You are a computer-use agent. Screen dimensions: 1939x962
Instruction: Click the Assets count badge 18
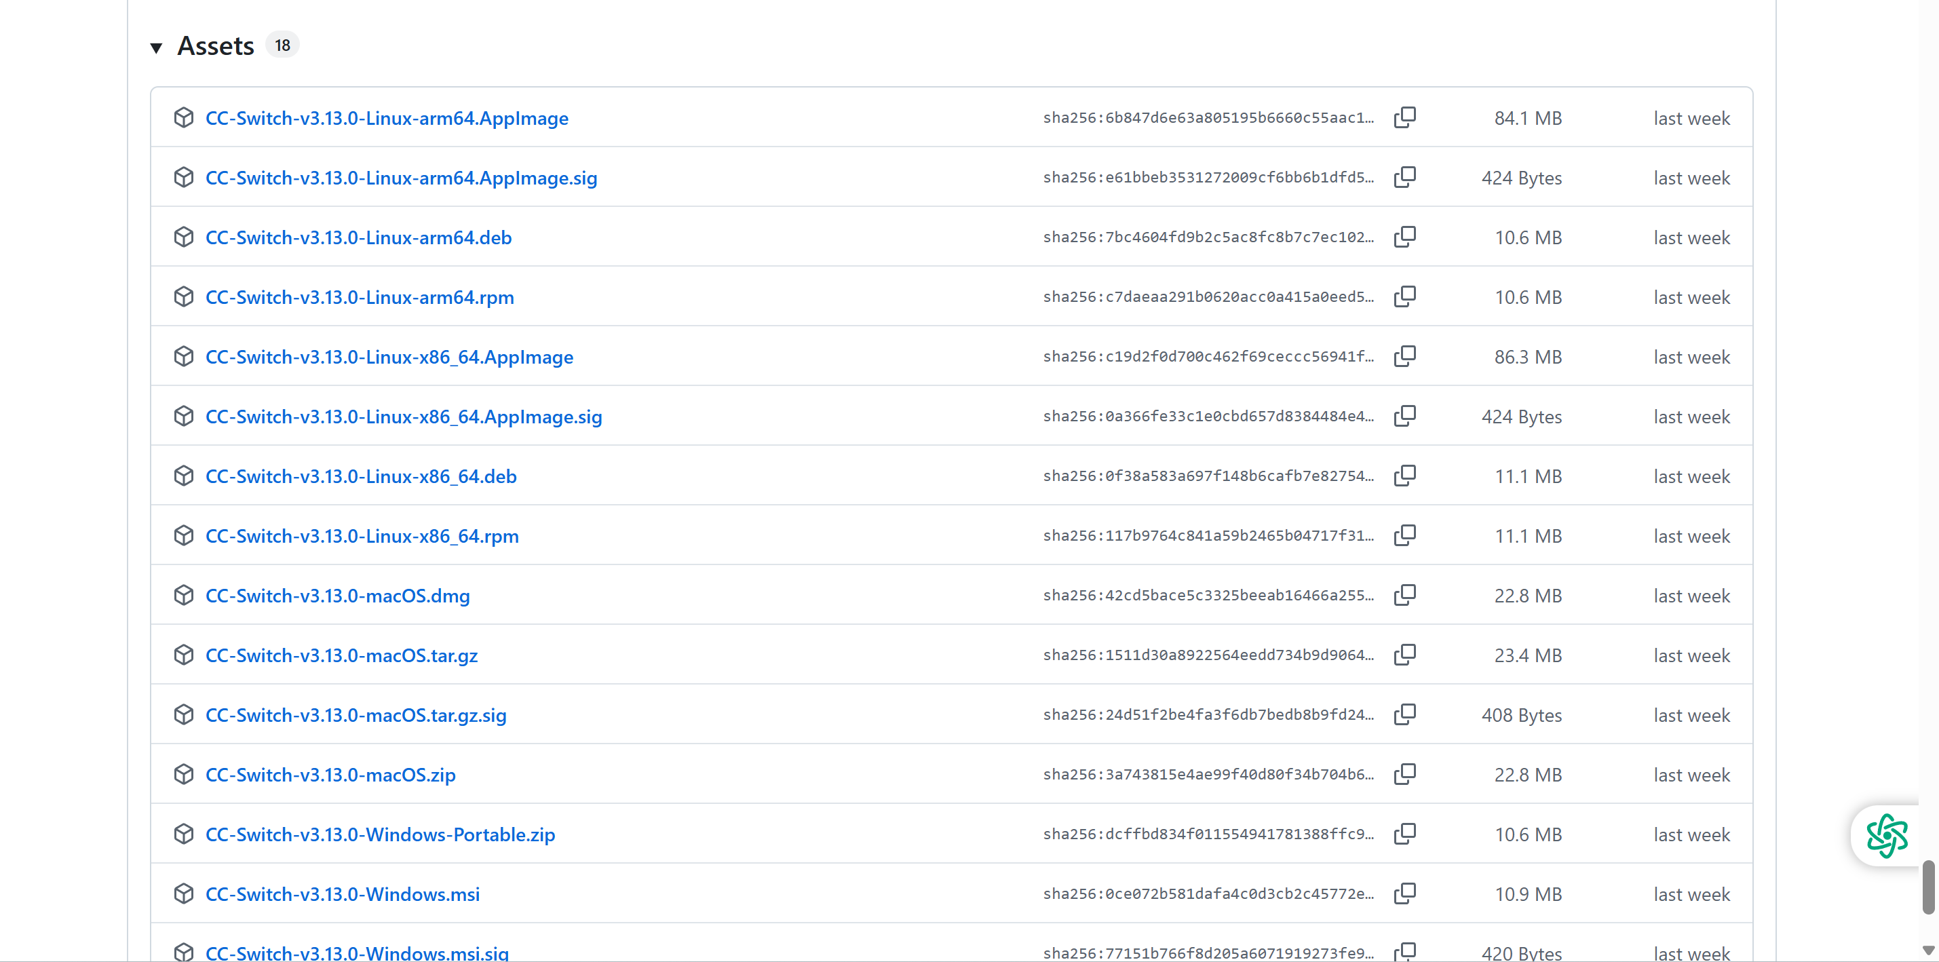(x=282, y=45)
